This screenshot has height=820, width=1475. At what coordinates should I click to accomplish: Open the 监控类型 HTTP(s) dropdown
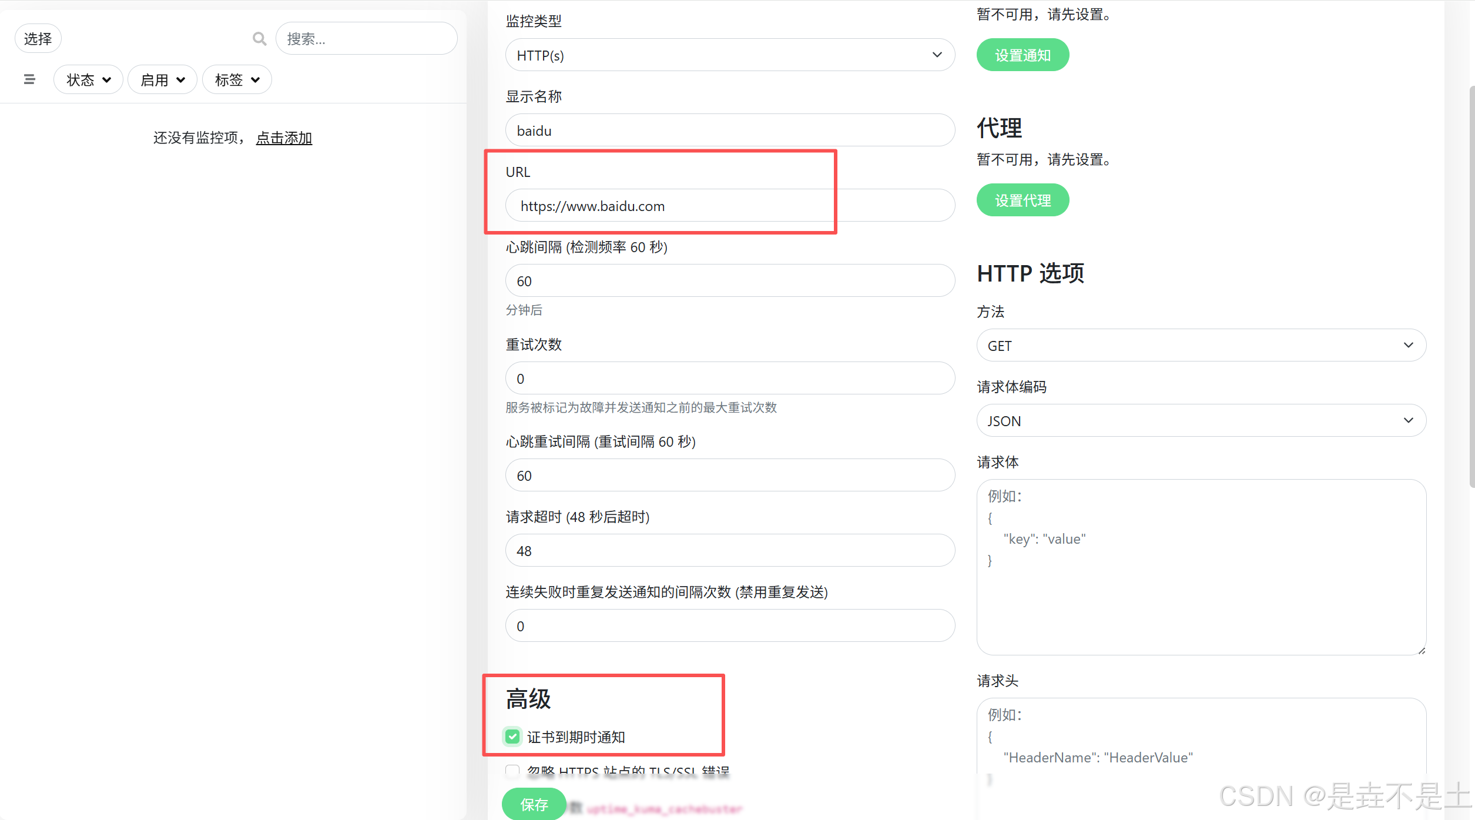click(730, 55)
